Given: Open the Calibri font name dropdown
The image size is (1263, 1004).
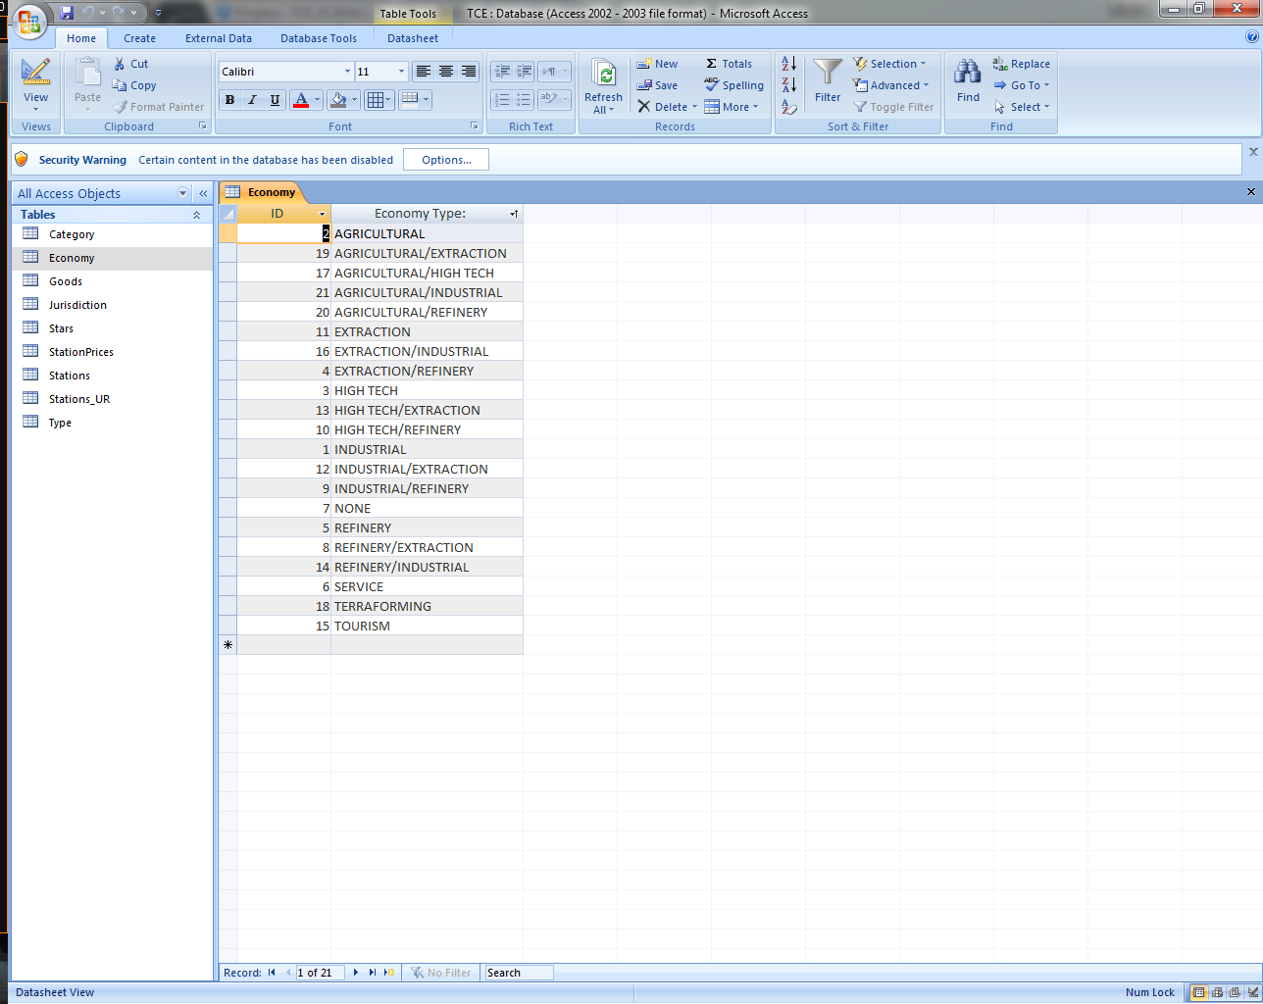Looking at the screenshot, I should pyautogui.click(x=347, y=72).
